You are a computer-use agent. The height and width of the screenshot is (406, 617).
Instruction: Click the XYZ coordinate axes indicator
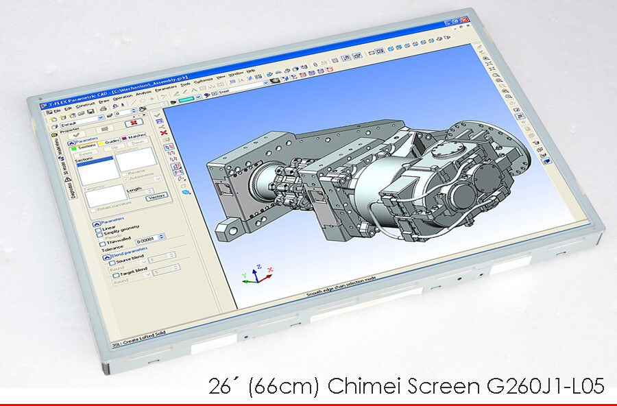click(x=257, y=274)
